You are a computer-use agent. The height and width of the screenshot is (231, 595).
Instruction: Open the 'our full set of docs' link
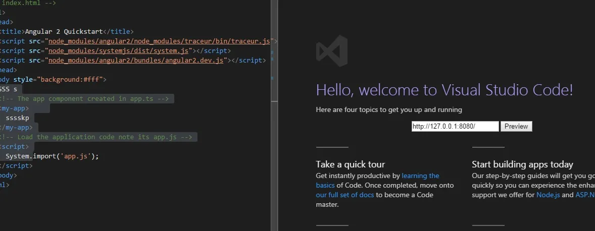click(x=345, y=195)
